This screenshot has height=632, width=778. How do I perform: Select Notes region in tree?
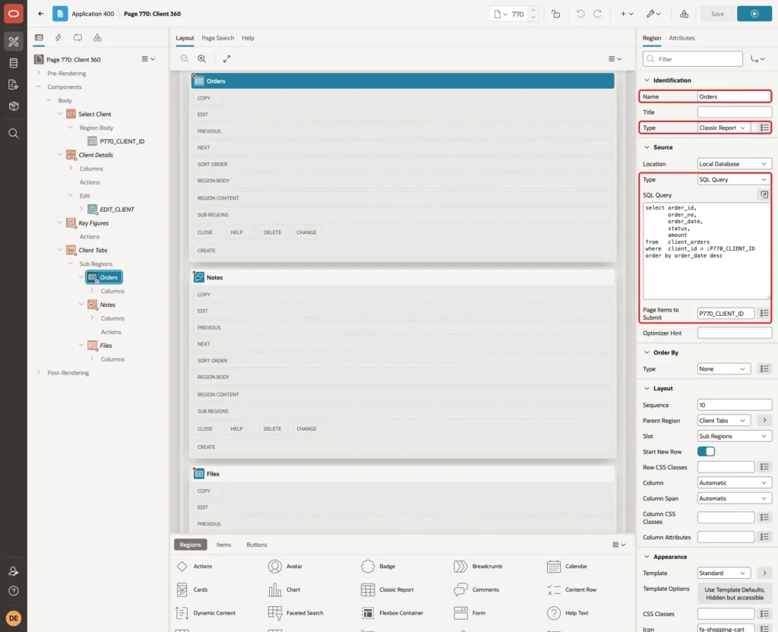tap(107, 305)
